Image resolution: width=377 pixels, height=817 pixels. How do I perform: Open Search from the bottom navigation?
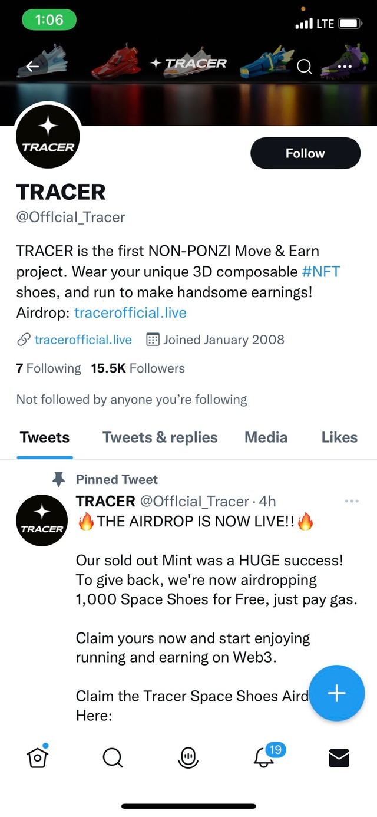[113, 757]
